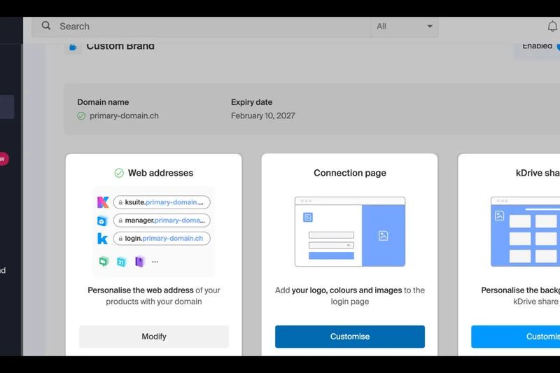Image resolution: width=560 pixels, height=373 pixels.
Task: Click the purple product icon
Action: point(139,262)
